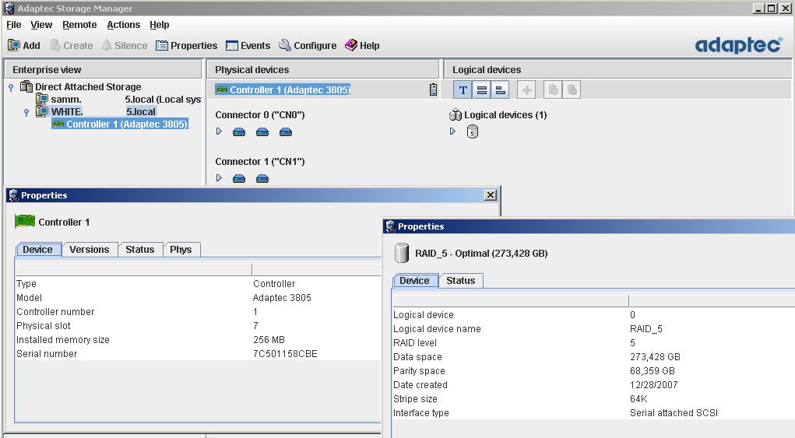Screen dimensions: 795x438
Task: Click the Create toolbar button
Action: (x=72, y=46)
